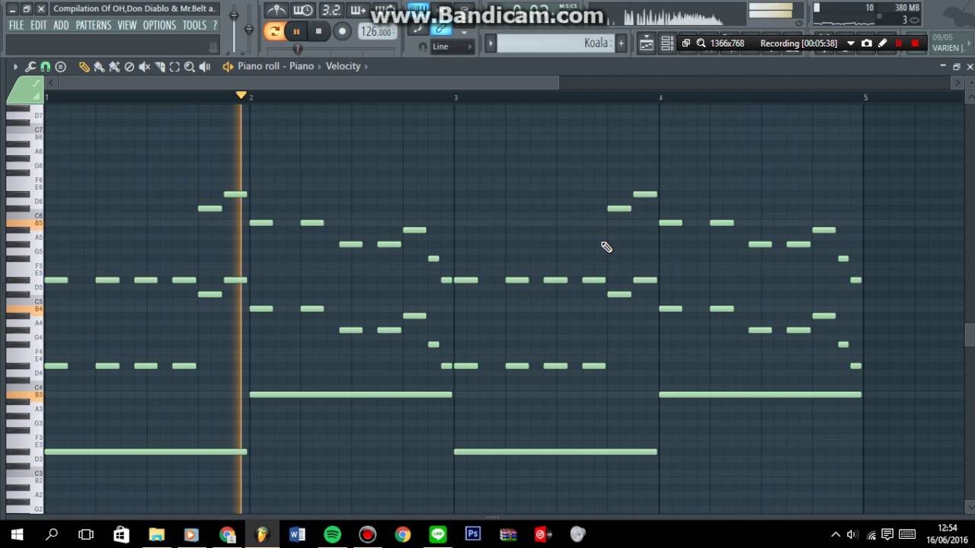975x548 pixels.
Task: Show hidden system tray icons chevron
Action: [836, 534]
